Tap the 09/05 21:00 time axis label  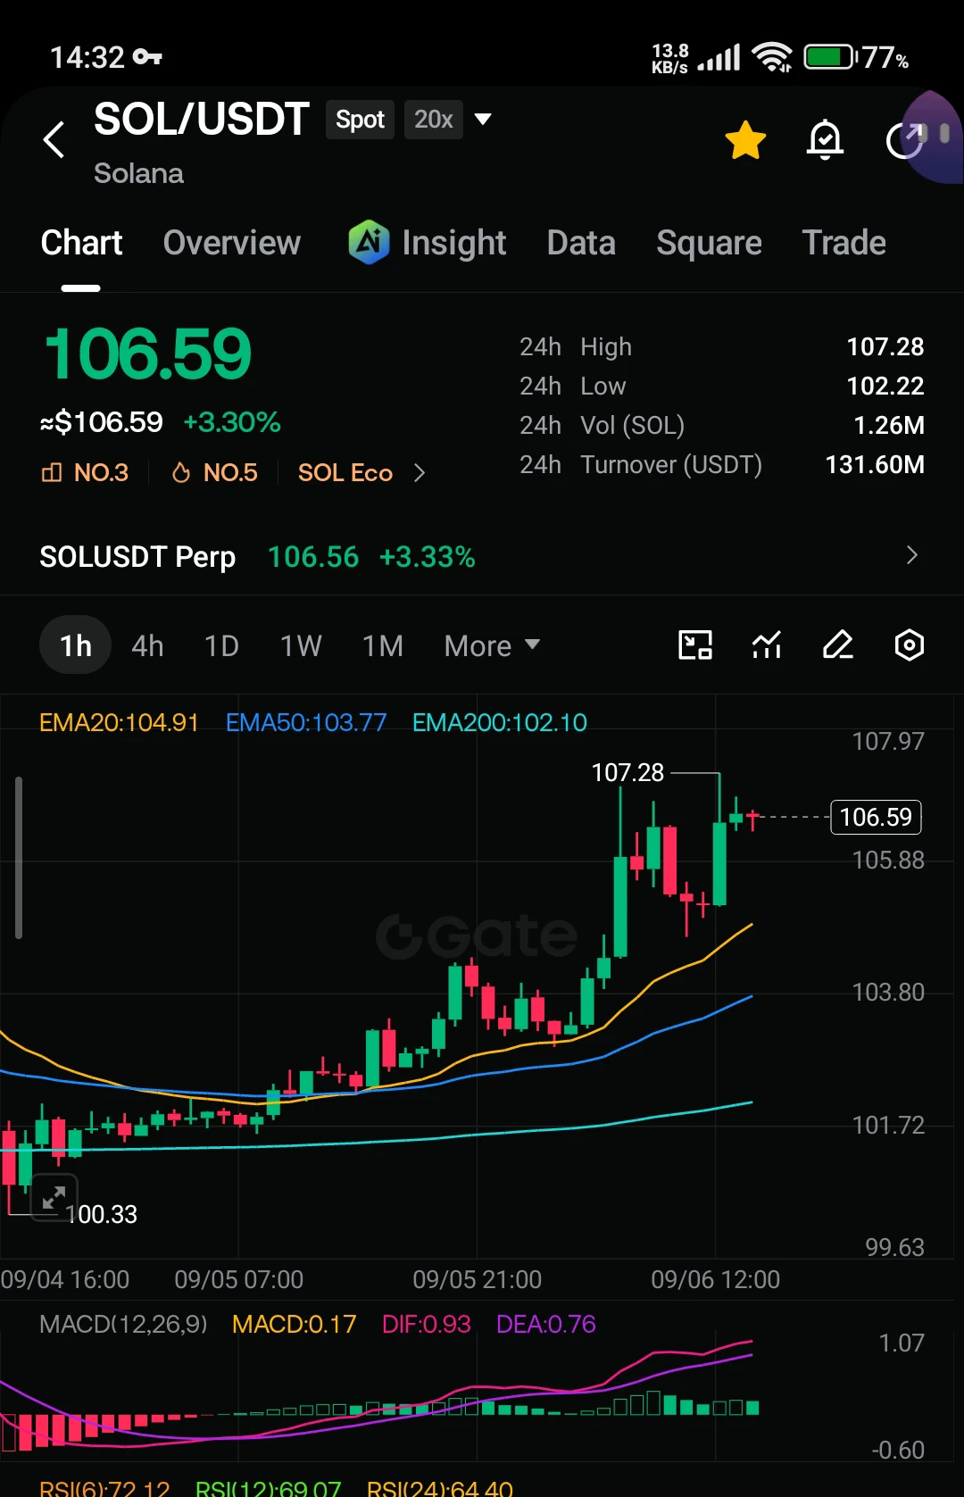477,1279
